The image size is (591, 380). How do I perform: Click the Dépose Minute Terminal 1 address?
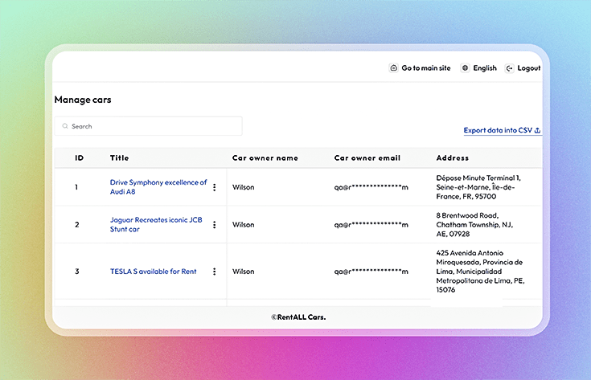point(478,187)
